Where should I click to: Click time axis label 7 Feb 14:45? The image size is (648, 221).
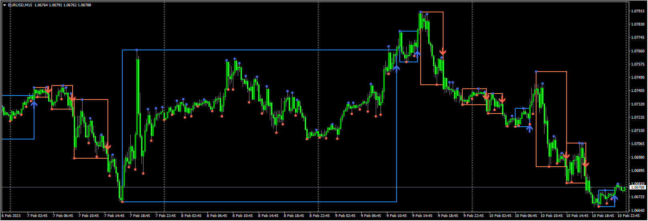[x=114, y=216]
